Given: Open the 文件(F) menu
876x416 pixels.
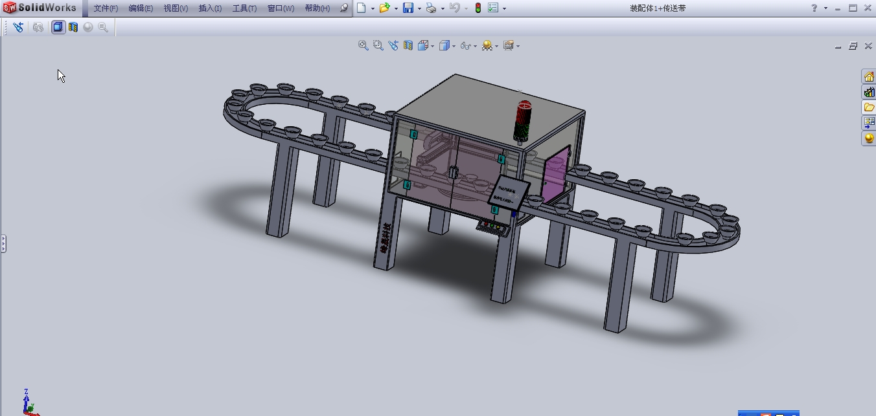Looking at the screenshot, I should click(x=106, y=8).
